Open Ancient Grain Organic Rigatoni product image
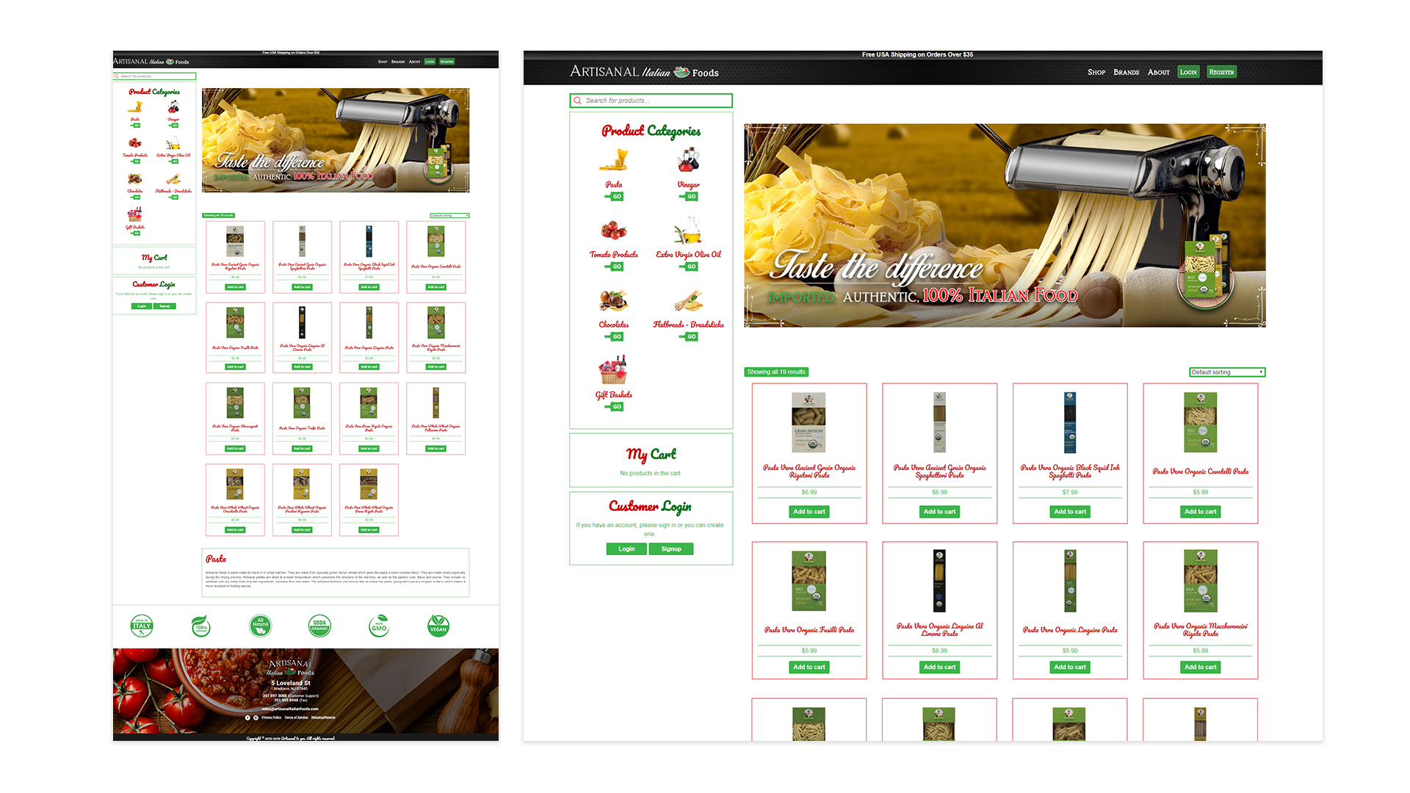This screenshot has width=1410, height=793. 809,422
